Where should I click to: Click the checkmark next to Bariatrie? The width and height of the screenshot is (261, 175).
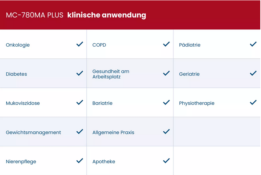tap(166, 102)
